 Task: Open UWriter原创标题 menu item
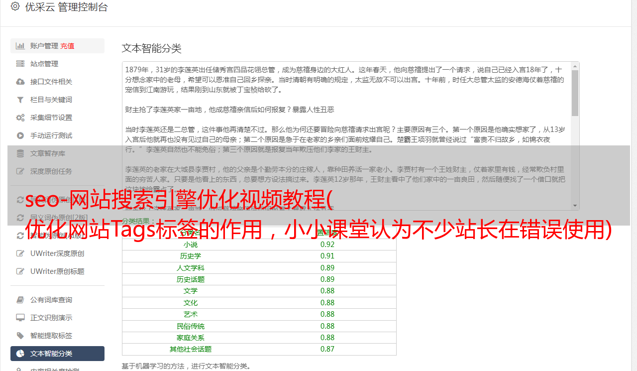click(57, 271)
